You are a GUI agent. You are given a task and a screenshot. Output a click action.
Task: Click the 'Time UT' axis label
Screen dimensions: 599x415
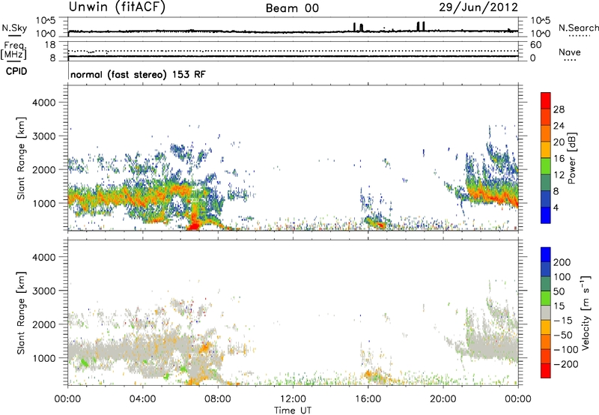[293, 411]
